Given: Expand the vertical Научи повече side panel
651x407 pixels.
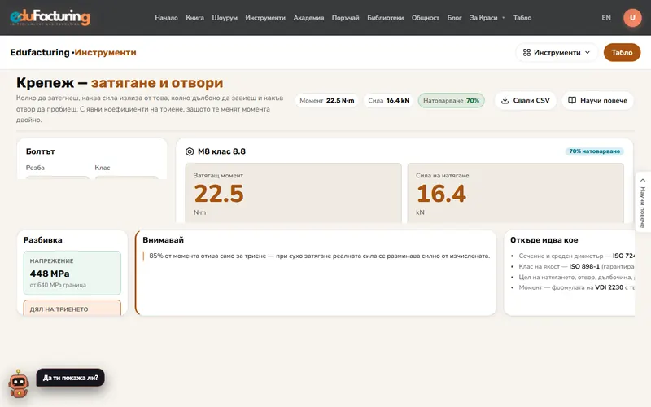Looking at the screenshot, I should 643,202.
